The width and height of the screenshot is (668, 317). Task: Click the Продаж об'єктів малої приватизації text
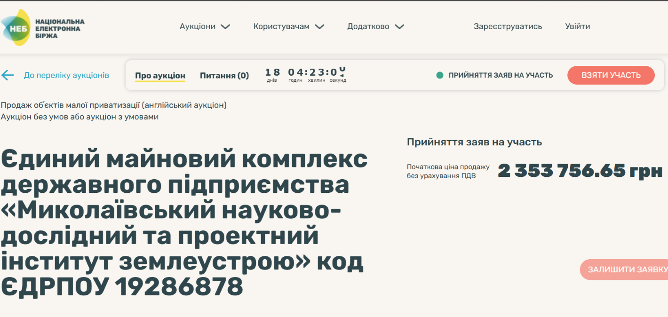[113, 105]
